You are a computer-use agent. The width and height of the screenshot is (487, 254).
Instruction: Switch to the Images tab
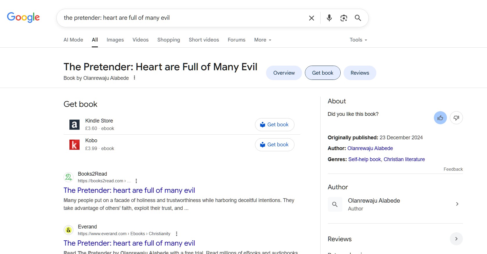click(115, 40)
